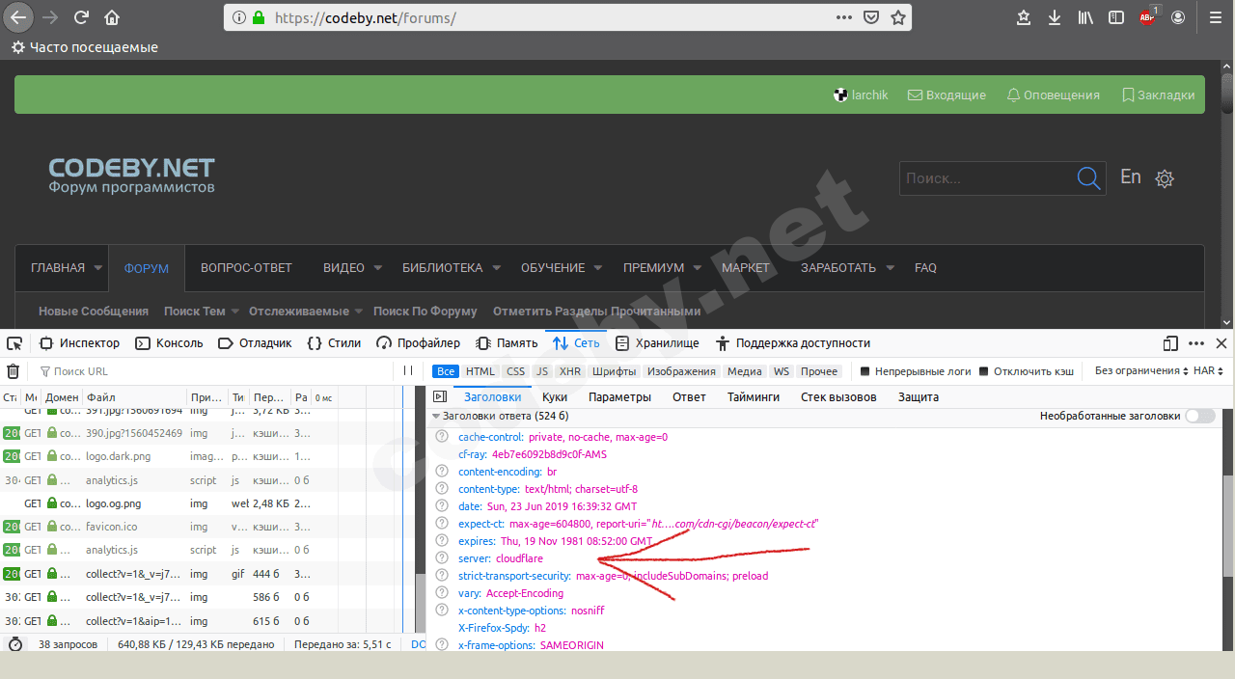Collapse the Заголовки ответа section
Image resolution: width=1235 pixels, height=679 pixels.
[x=436, y=417]
